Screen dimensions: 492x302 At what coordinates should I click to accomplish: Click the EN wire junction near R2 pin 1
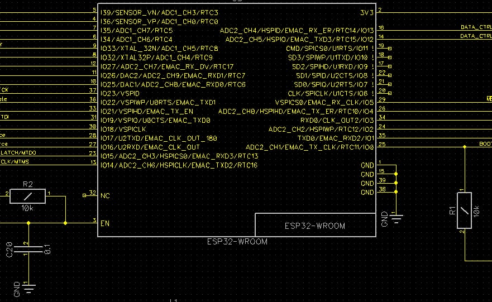pyautogui.click(x=65, y=223)
